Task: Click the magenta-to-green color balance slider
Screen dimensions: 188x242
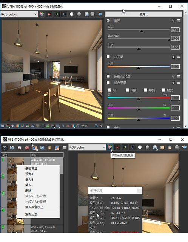Action: pos(139,108)
